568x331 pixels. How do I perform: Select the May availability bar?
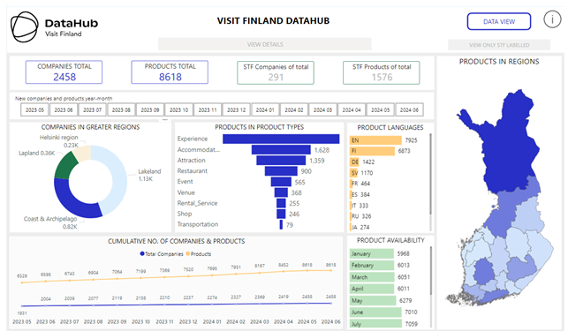point(373,301)
